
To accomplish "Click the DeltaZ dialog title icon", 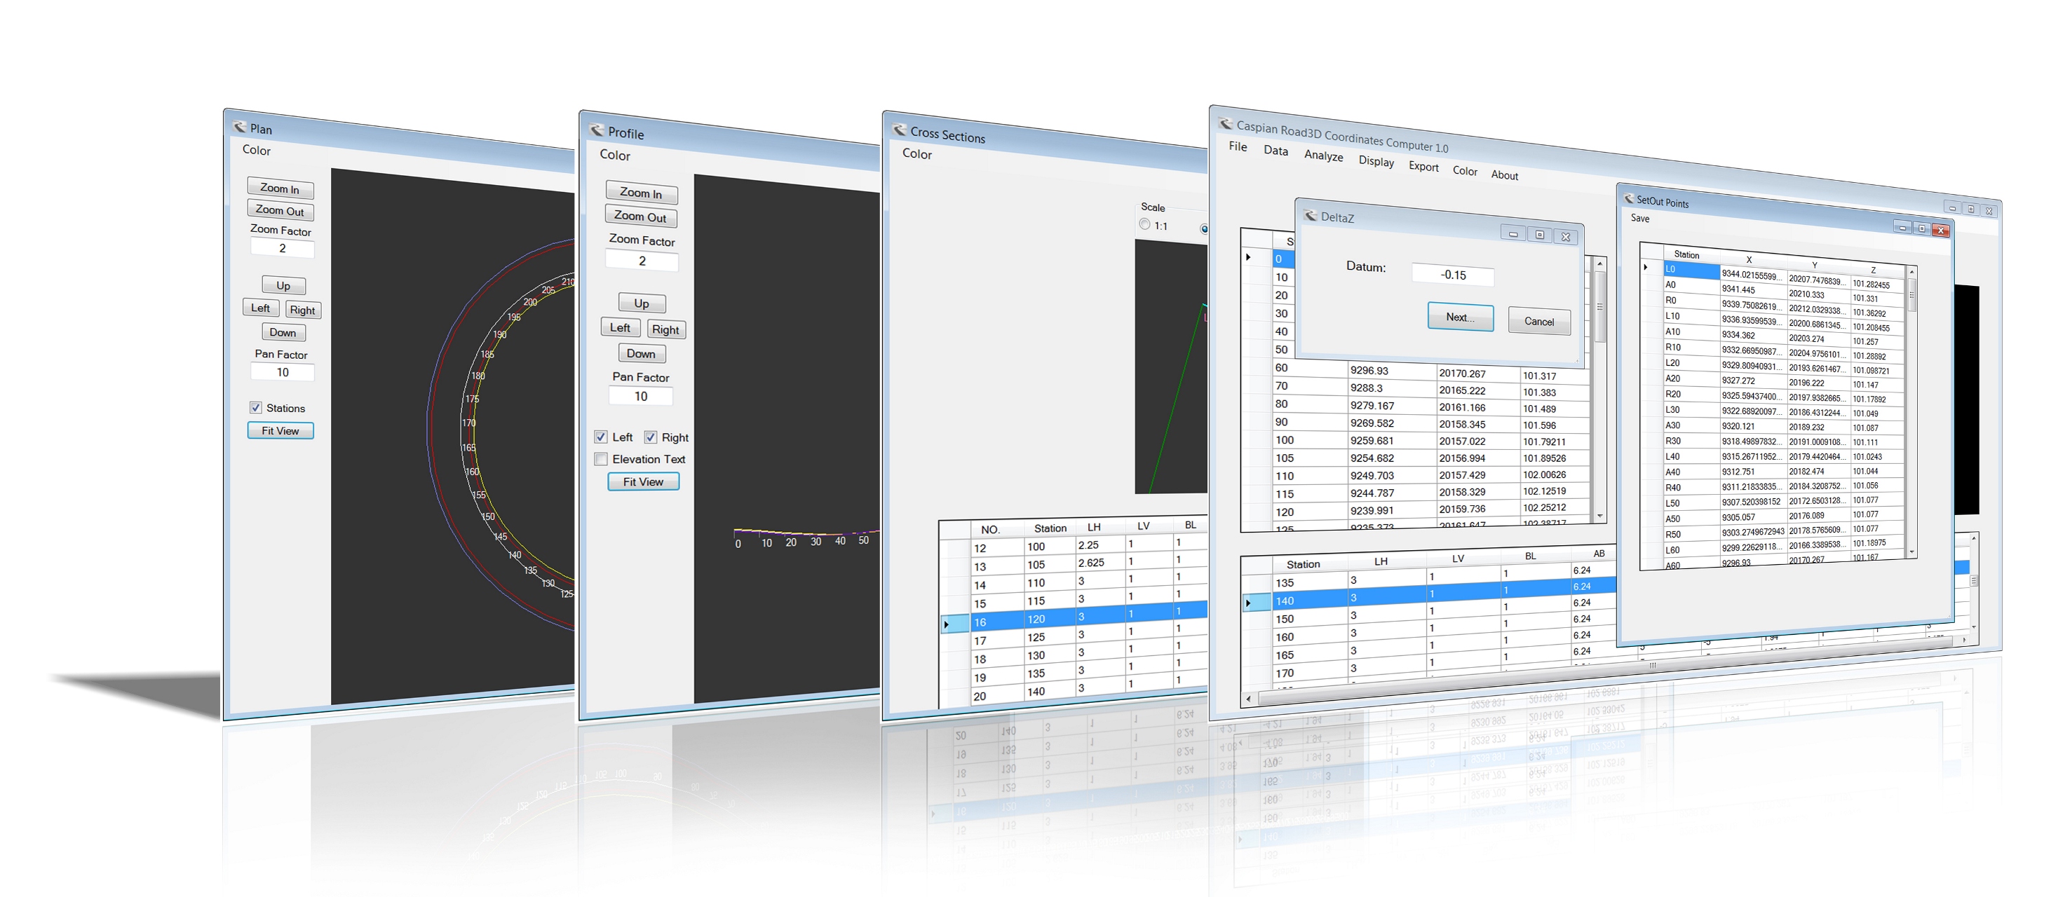I will point(1311,215).
